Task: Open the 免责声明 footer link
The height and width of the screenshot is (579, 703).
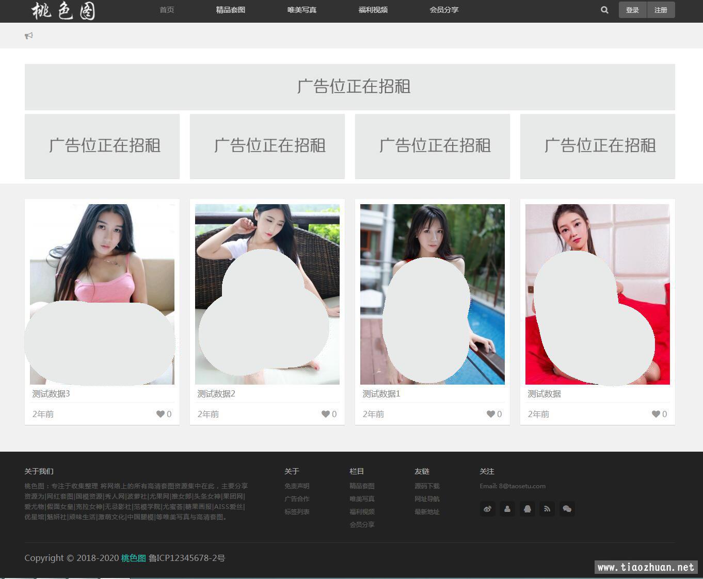Action: [297, 486]
